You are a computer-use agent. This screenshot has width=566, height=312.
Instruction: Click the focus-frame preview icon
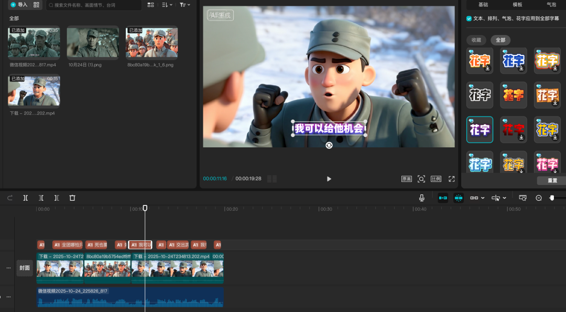421,179
